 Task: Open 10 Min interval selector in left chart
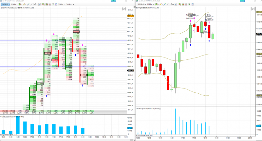(14, 4)
